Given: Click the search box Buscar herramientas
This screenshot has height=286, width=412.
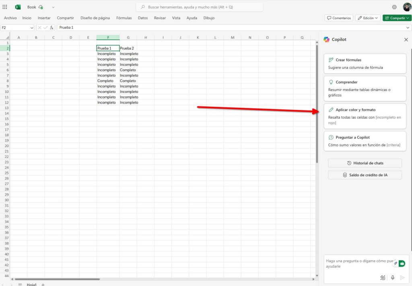Looking at the screenshot, I should pos(200,7).
